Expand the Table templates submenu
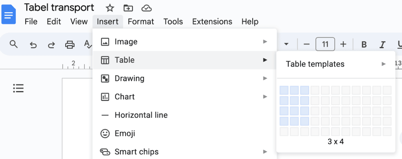Screen dimensions: 402x159 (336, 64)
